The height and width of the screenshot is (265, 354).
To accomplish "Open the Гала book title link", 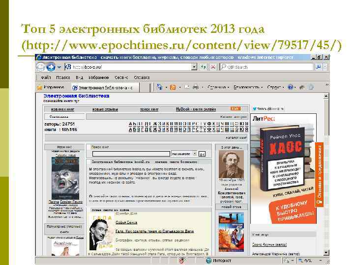I will click(155, 232).
